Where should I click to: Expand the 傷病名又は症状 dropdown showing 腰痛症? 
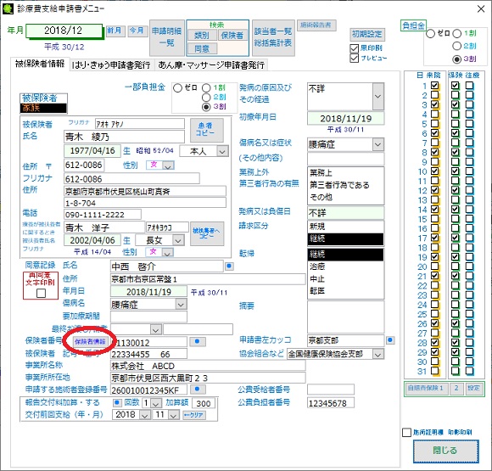(x=378, y=145)
